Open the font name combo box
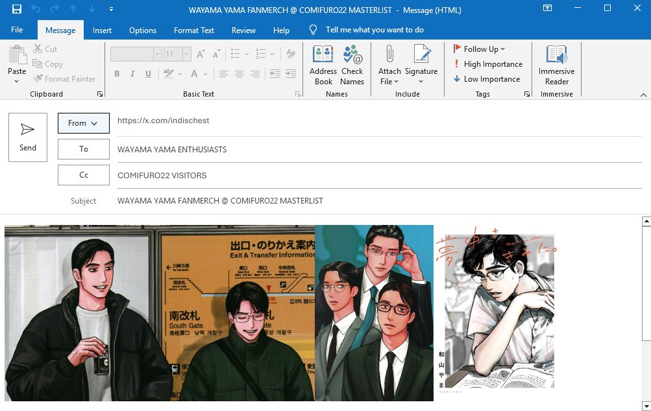Image resolution: width=651 pixels, height=411 pixels. tap(136, 54)
